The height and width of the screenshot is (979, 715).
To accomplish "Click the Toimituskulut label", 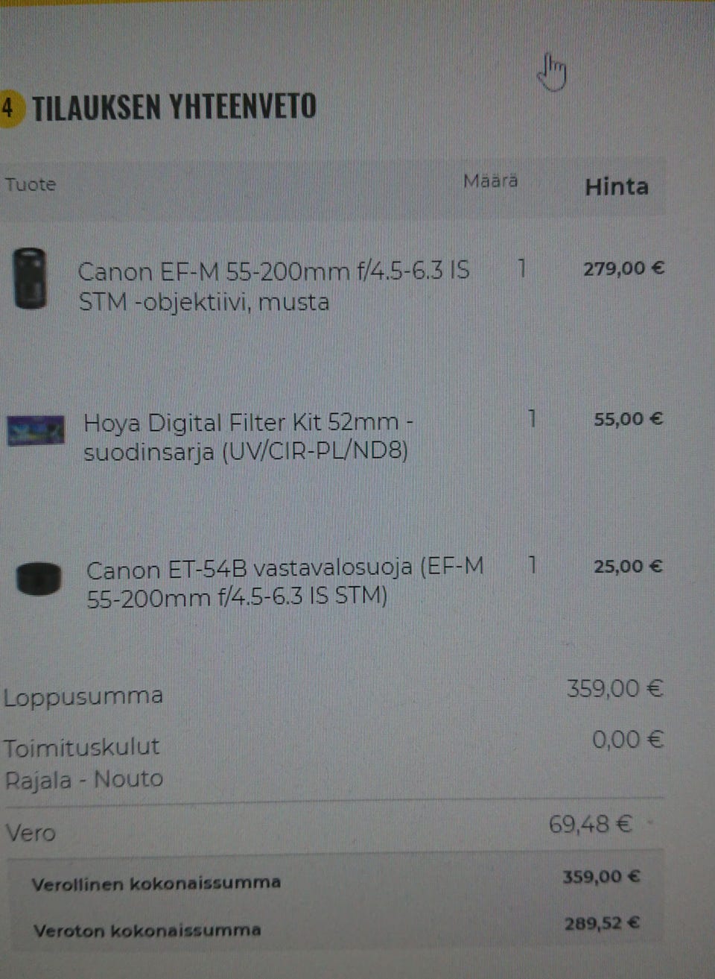I will [x=81, y=747].
